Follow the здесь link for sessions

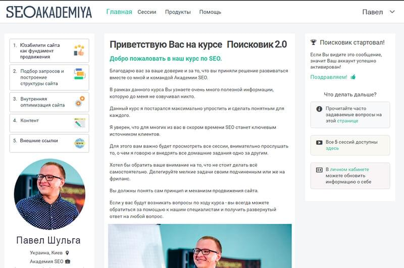332,148
